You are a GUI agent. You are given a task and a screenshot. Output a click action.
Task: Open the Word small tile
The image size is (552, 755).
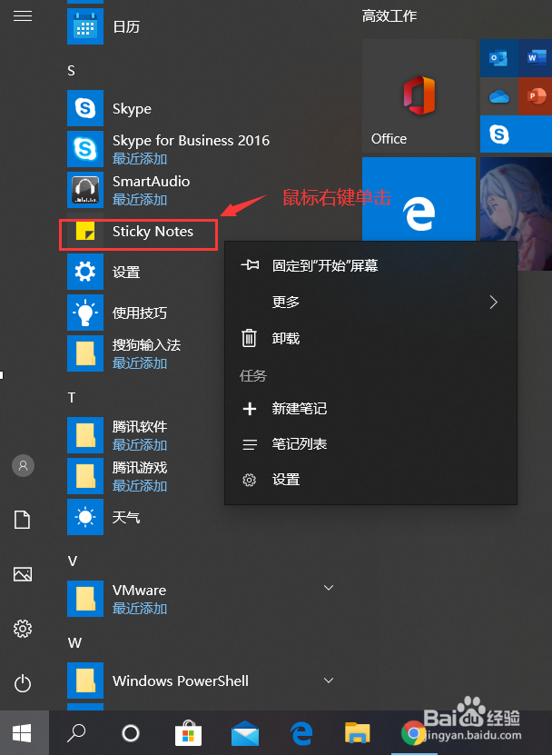coord(535,58)
